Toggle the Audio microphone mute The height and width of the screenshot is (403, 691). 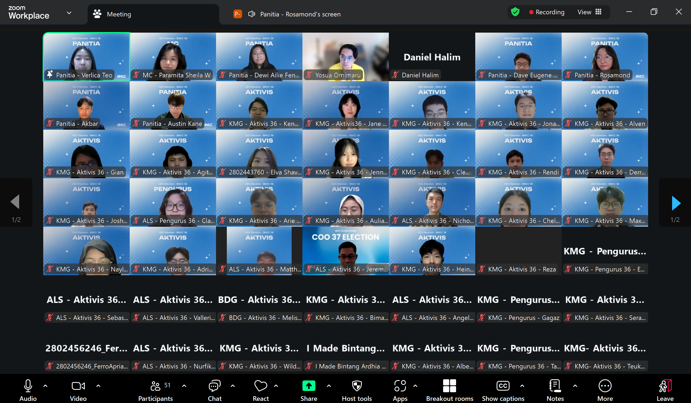tap(28, 386)
